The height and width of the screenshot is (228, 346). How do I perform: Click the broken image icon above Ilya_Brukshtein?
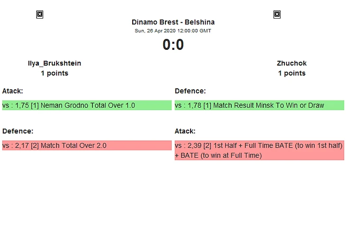tap(40, 15)
